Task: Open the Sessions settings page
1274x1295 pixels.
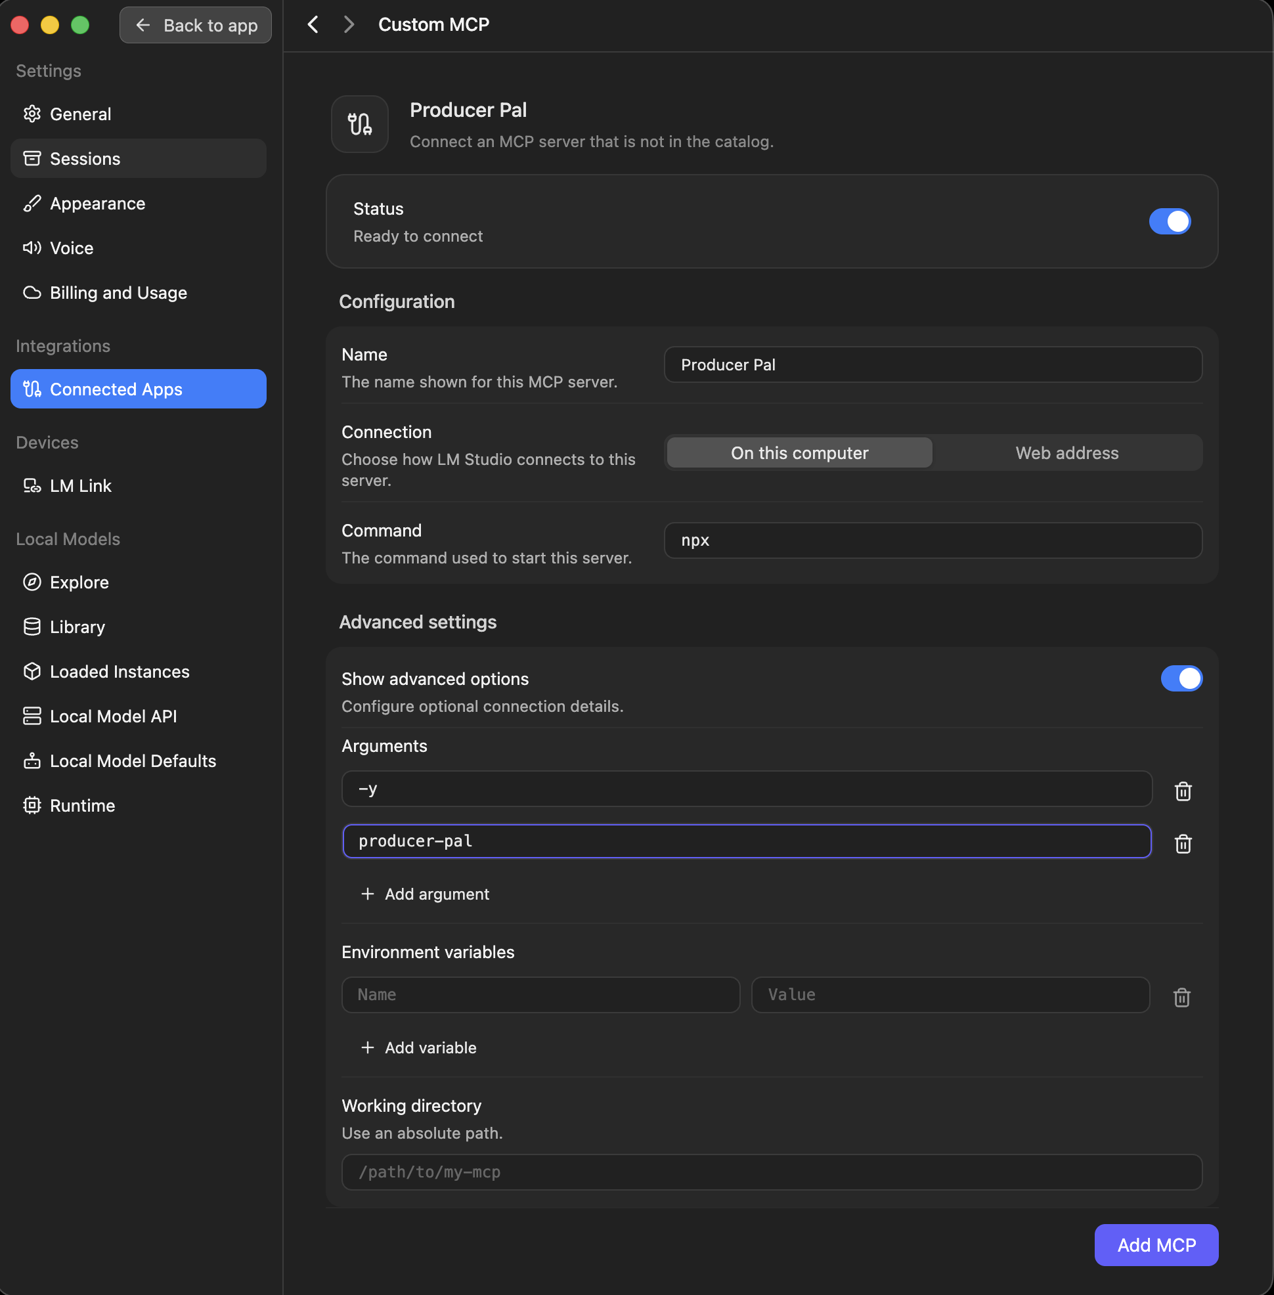Action: (x=139, y=159)
